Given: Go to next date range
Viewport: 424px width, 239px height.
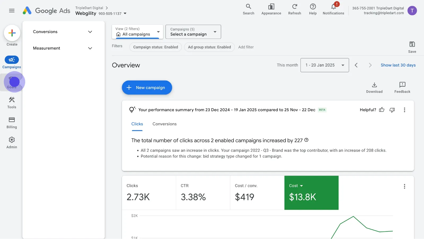Looking at the screenshot, I should (x=370, y=65).
